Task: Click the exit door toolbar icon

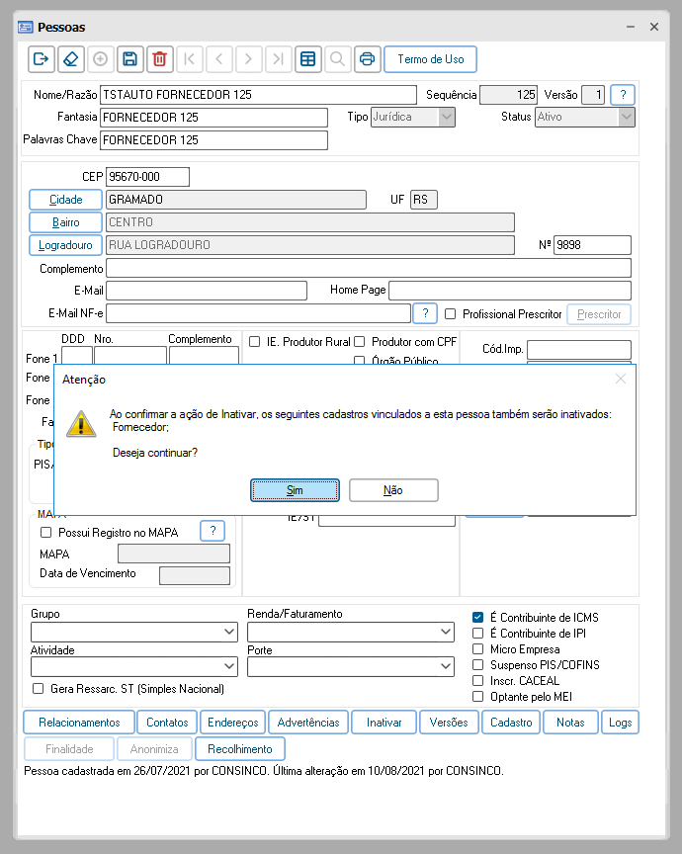Action: pos(42,59)
